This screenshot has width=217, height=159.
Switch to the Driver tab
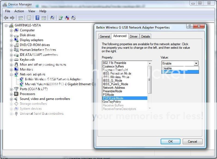[133, 36]
